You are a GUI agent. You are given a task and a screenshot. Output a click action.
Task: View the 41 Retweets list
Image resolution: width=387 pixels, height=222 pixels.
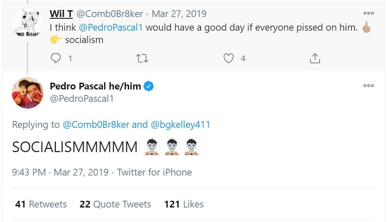[x=41, y=205]
